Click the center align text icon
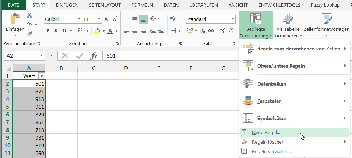The width and height of the screenshot is (352, 158). click(134, 31)
